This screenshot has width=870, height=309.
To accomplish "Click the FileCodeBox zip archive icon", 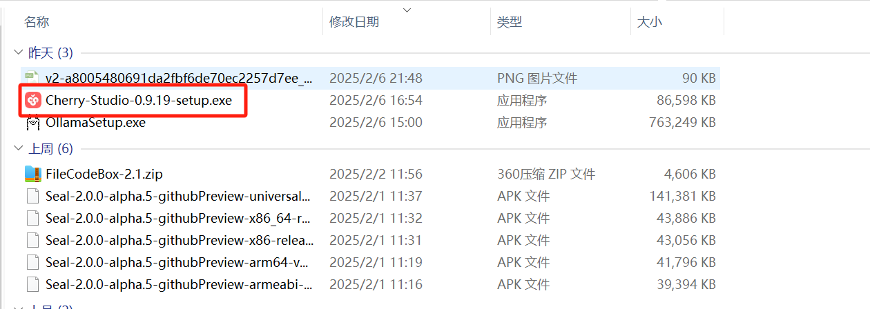I will coord(32,174).
